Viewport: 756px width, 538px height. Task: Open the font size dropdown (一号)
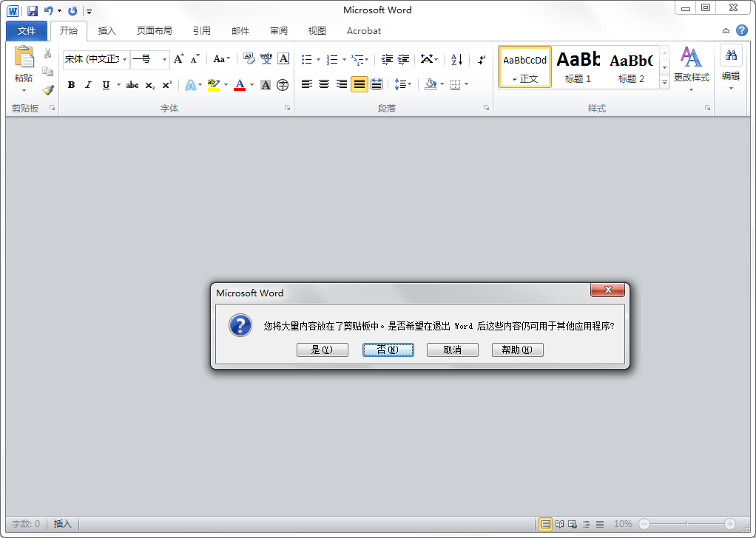pos(164,59)
